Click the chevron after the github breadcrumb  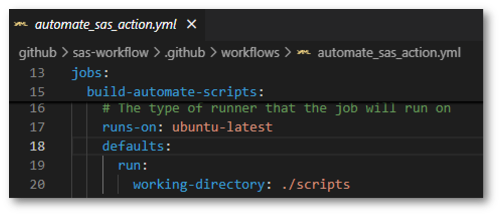click(65, 53)
